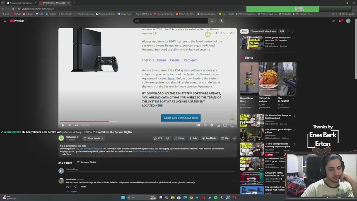357x201 pixels.
Task: Play the video
Action: coord(63,125)
